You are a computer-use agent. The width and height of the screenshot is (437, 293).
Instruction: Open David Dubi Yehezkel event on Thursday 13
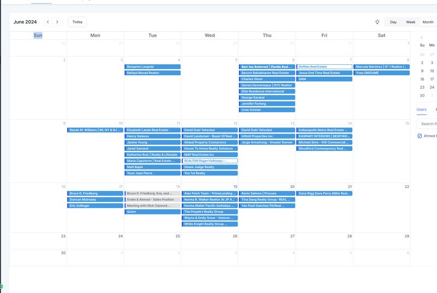click(x=267, y=130)
